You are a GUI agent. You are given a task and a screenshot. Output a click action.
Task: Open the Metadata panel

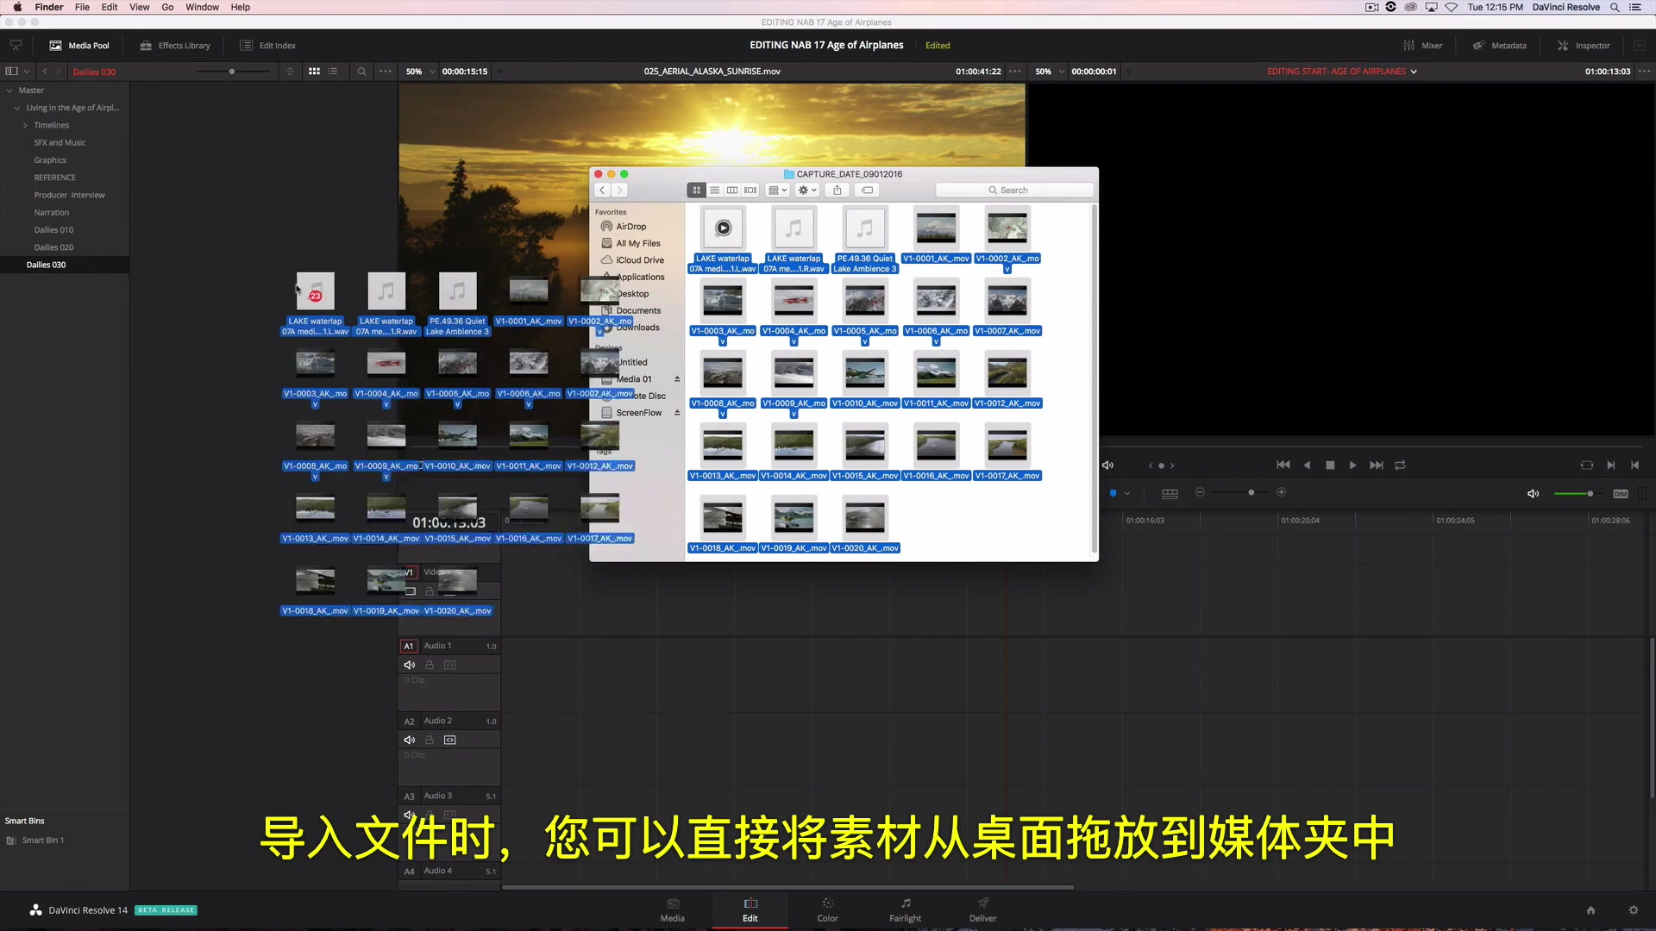pos(1499,46)
